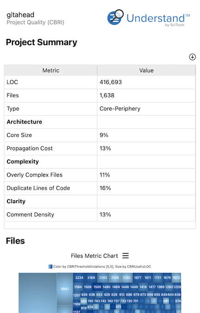Click the download arrow icon above the table
200x313 pixels.
tap(192, 57)
